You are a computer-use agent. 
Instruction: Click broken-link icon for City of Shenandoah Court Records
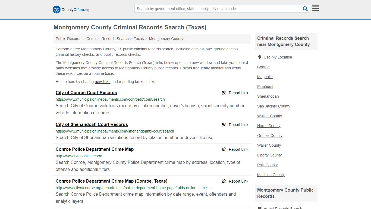(x=224, y=125)
